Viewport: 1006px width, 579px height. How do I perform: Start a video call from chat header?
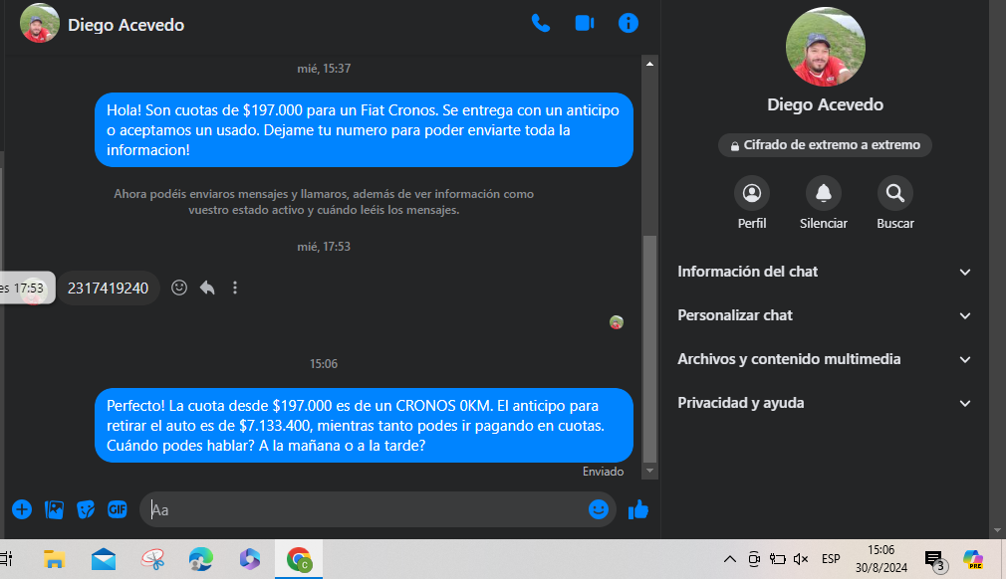(585, 24)
